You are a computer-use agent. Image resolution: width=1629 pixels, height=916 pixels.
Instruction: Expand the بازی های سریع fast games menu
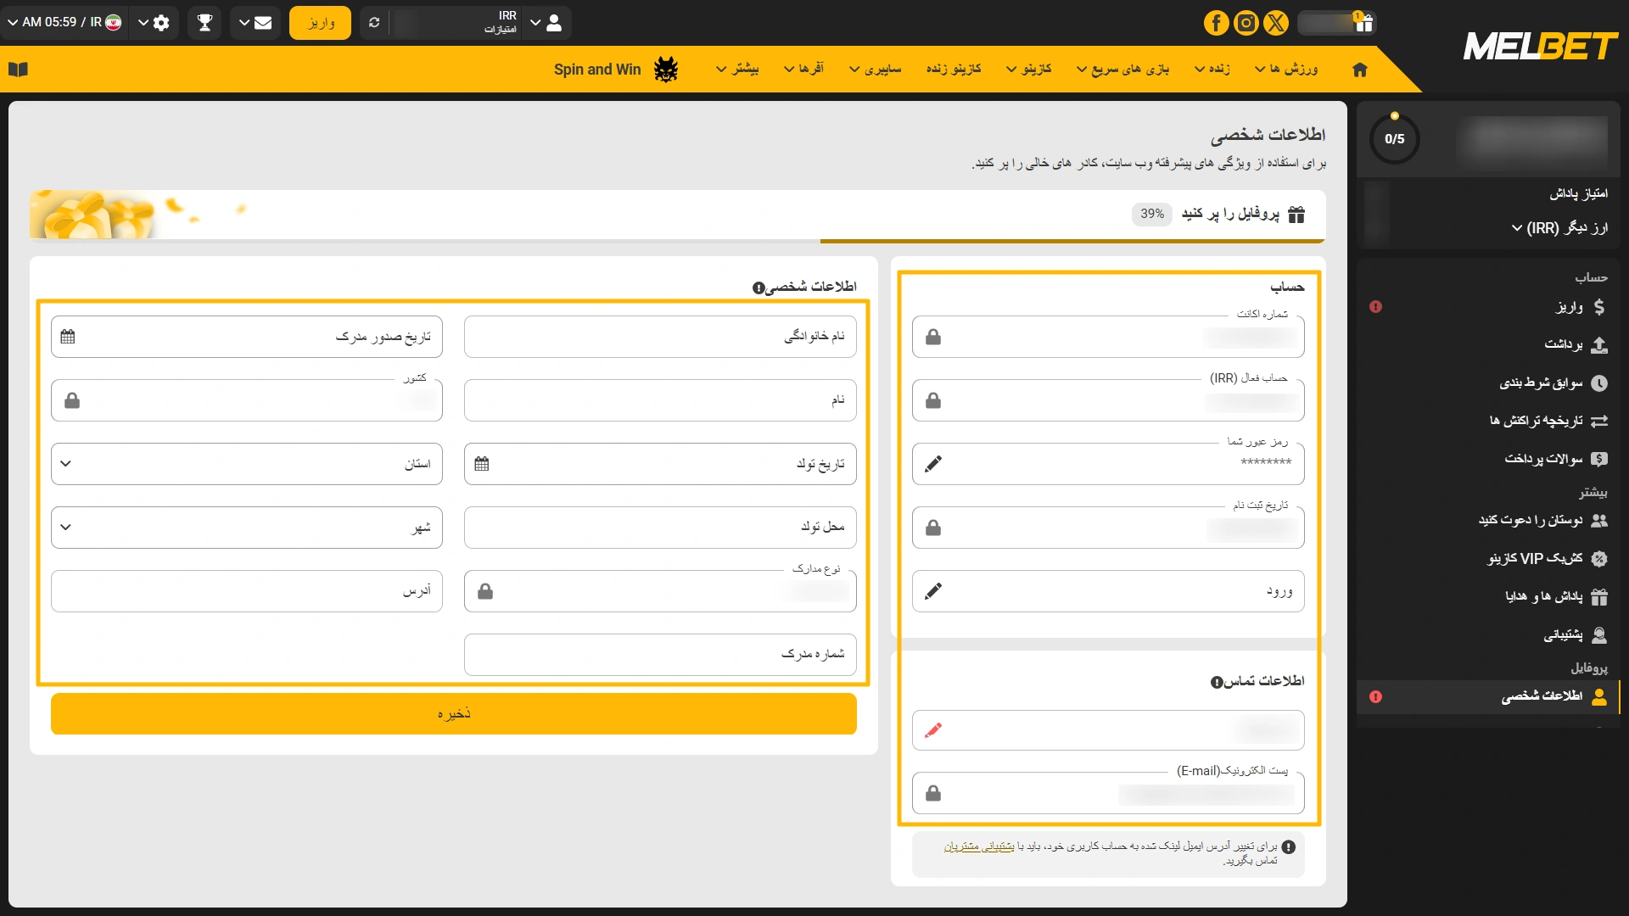coord(1122,69)
